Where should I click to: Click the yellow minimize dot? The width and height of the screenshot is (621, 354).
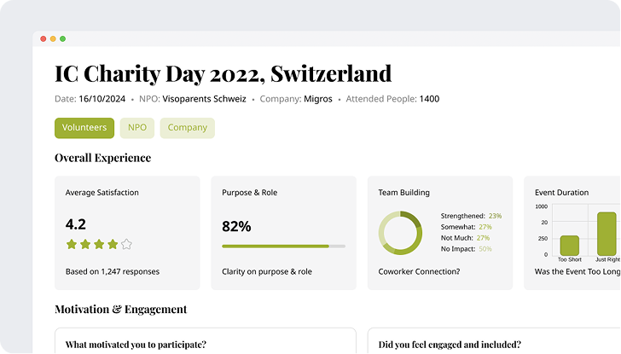(53, 38)
